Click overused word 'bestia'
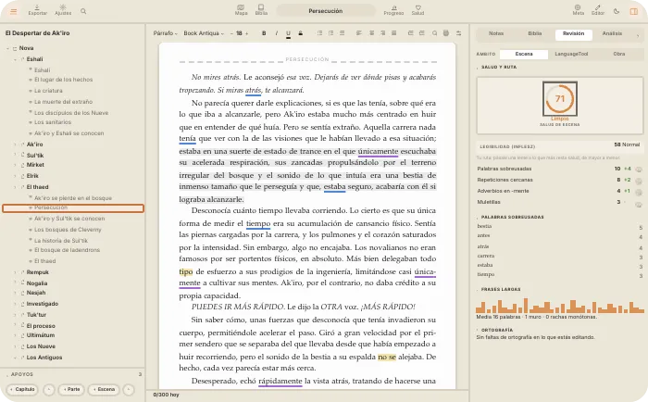 click(x=484, y=226)
